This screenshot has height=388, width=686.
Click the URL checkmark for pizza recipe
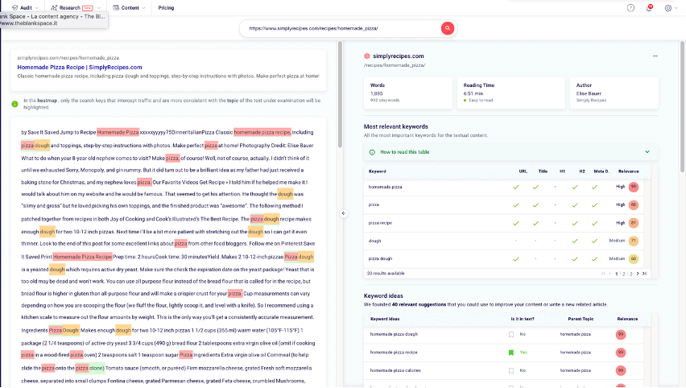[516, 223]
